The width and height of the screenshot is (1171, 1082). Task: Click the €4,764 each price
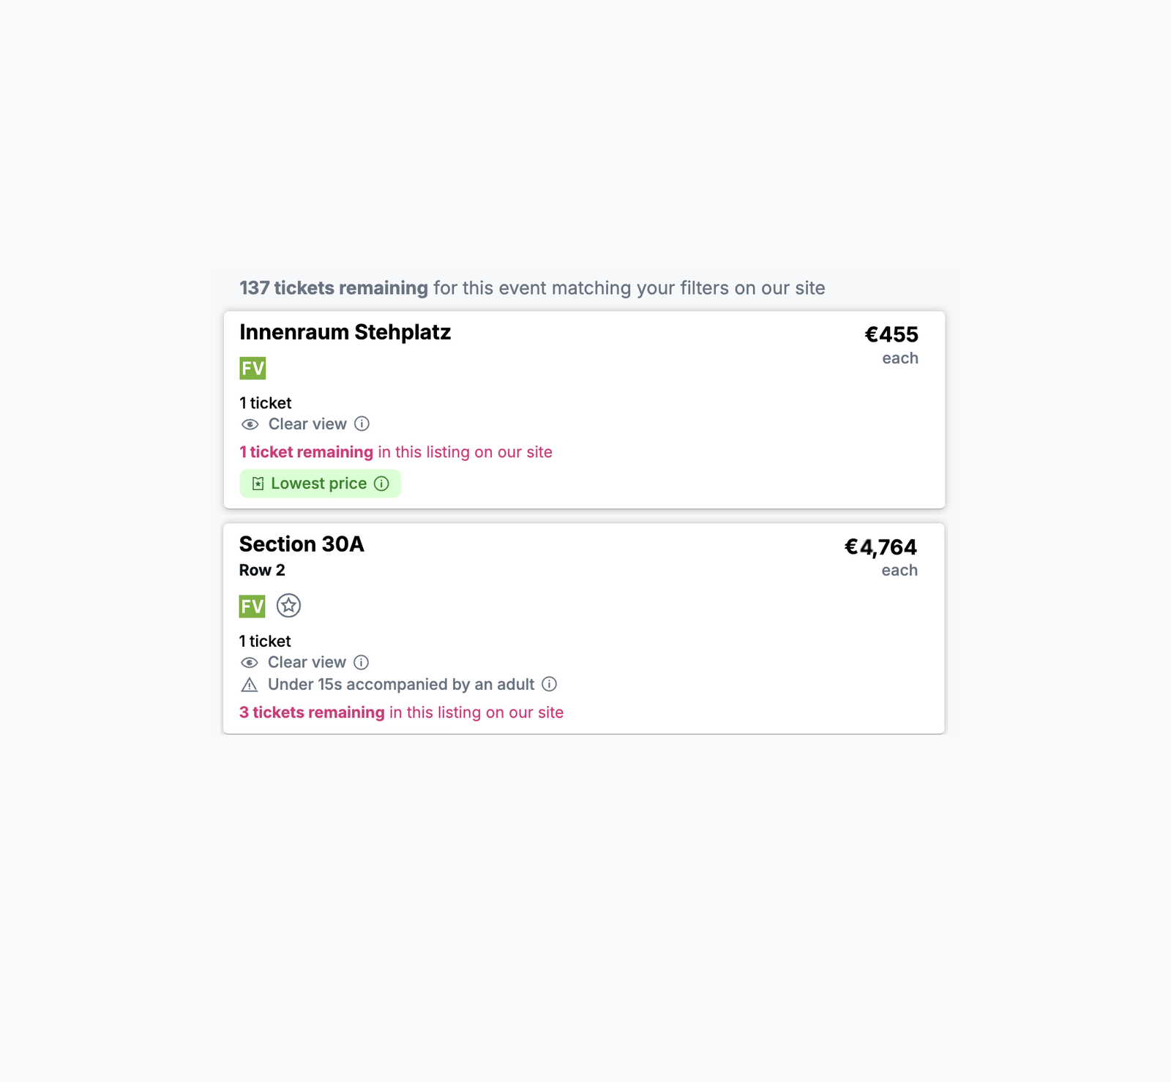pos(880,547)
